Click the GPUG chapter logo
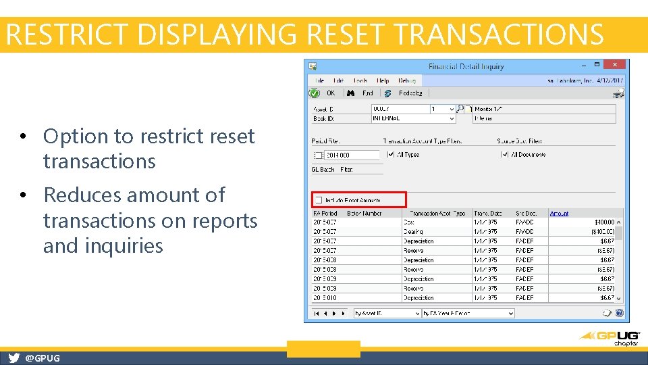Screen dimensions: 648x365 click(x=610, y=338)
